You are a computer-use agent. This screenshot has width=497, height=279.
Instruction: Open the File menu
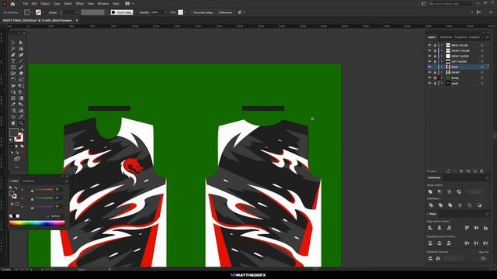[25, 3]
